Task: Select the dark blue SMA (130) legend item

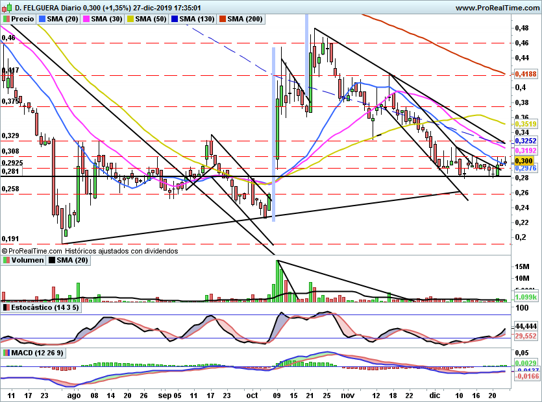Action: (195, 19)
